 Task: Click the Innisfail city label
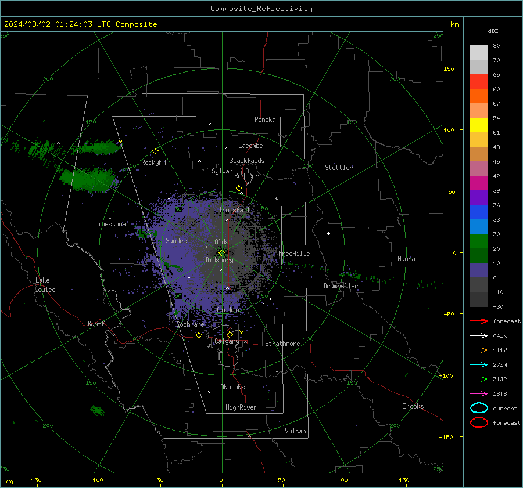[235, 210]
